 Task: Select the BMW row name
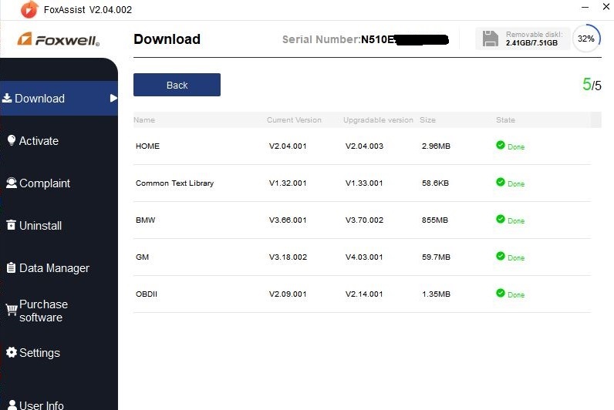click(x=145, y=220)
